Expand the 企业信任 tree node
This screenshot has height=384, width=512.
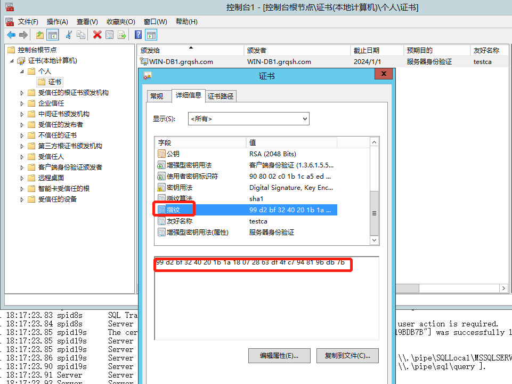point(22,103)
